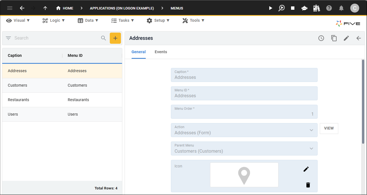Open record history clock icon
Screen dimensions: 367x195
[x=321, y=38]
